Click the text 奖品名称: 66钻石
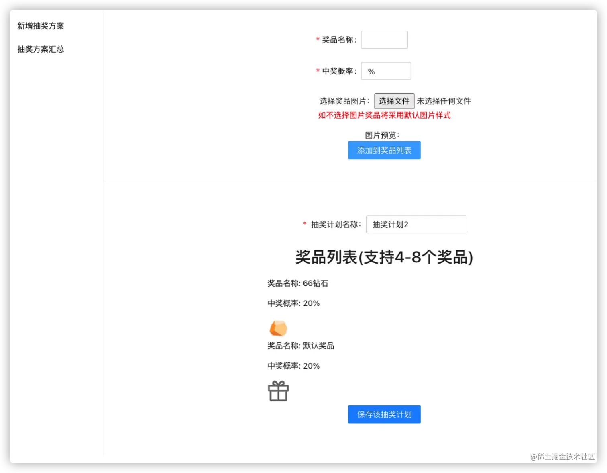The width and height of the screenshot is (607, 473). pyautogui.click(x=297, y=283)
